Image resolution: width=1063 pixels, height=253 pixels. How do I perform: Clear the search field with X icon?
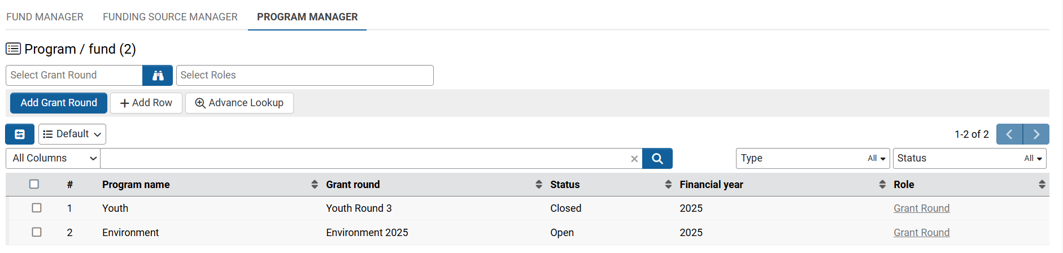[634, 159]
